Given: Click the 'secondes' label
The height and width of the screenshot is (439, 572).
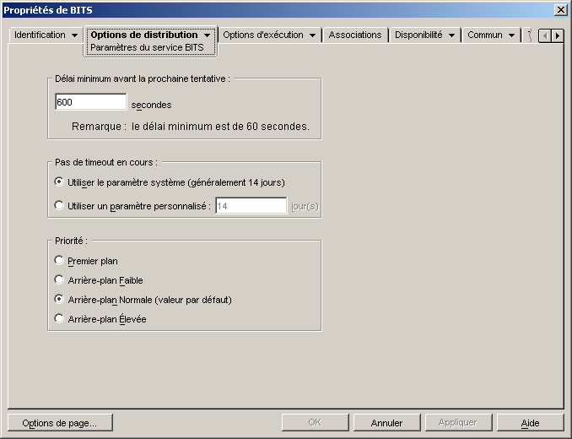Looking at the screenshot, I should [x=151, y=105].
